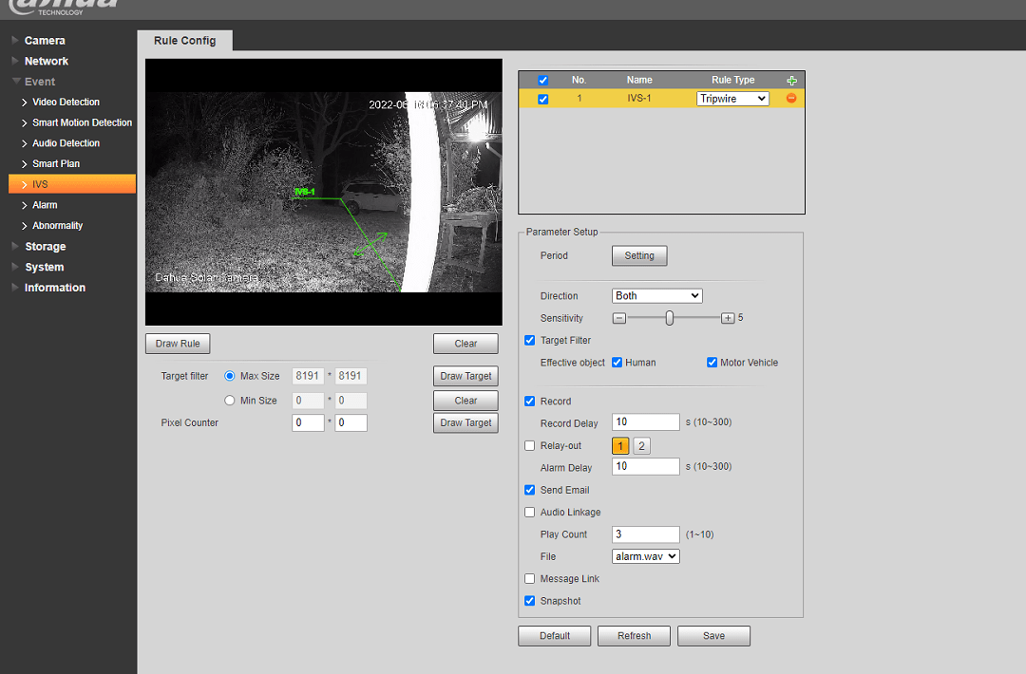Expand the Camera menu section
The height and width of the screenshot is (674, 1026).
(x=45, y=41)
